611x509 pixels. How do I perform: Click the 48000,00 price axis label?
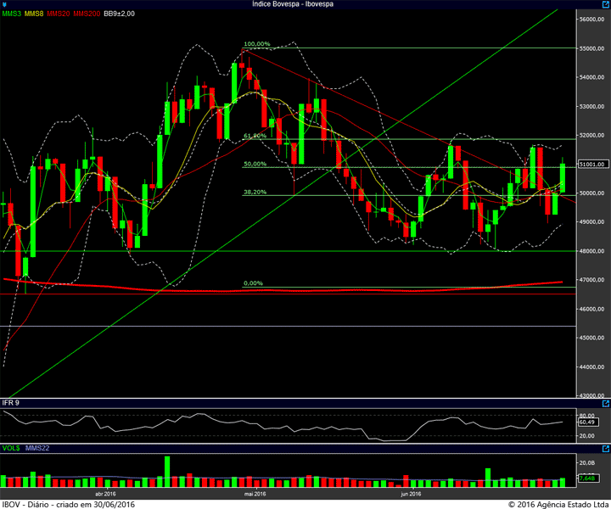591,251
